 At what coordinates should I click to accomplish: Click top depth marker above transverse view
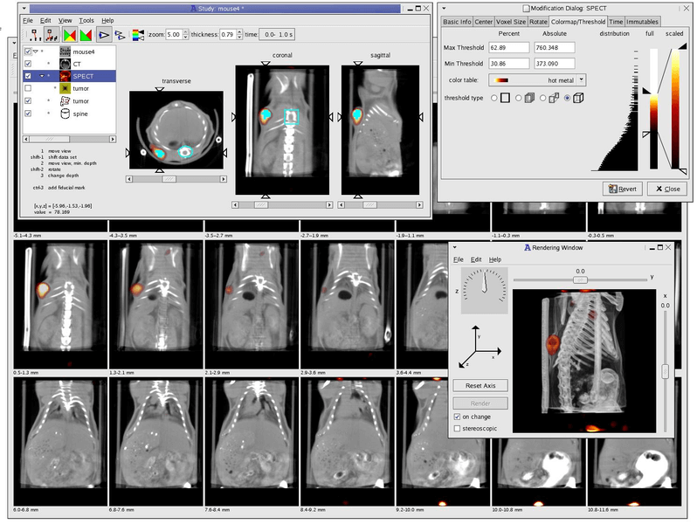pos(160,89)
